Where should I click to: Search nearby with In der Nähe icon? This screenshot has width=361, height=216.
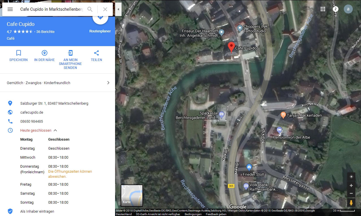pyautogui.click(x=45, y=53)
